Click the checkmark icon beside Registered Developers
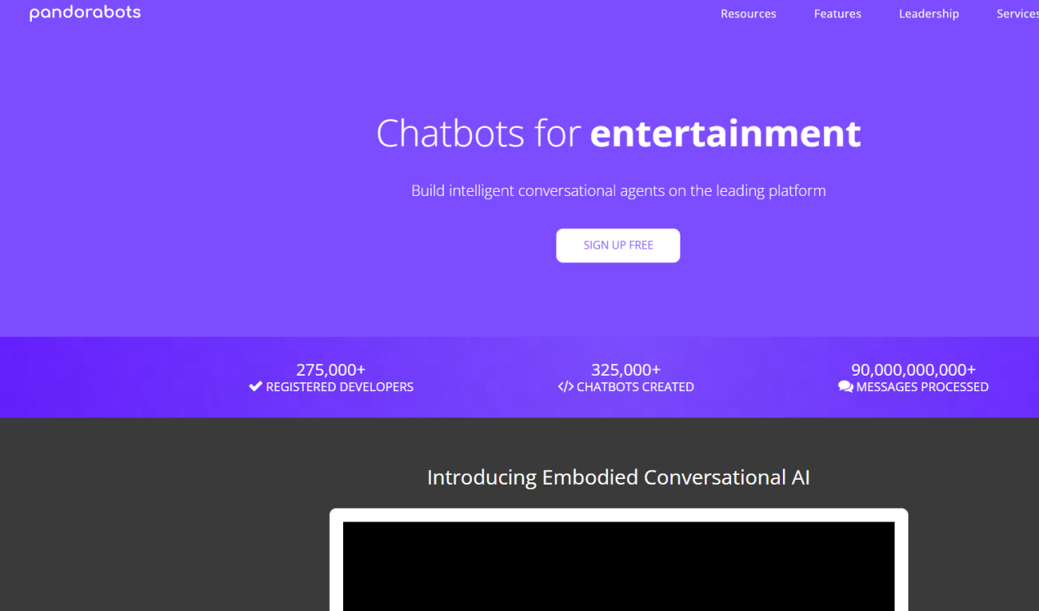 [255, 387]
